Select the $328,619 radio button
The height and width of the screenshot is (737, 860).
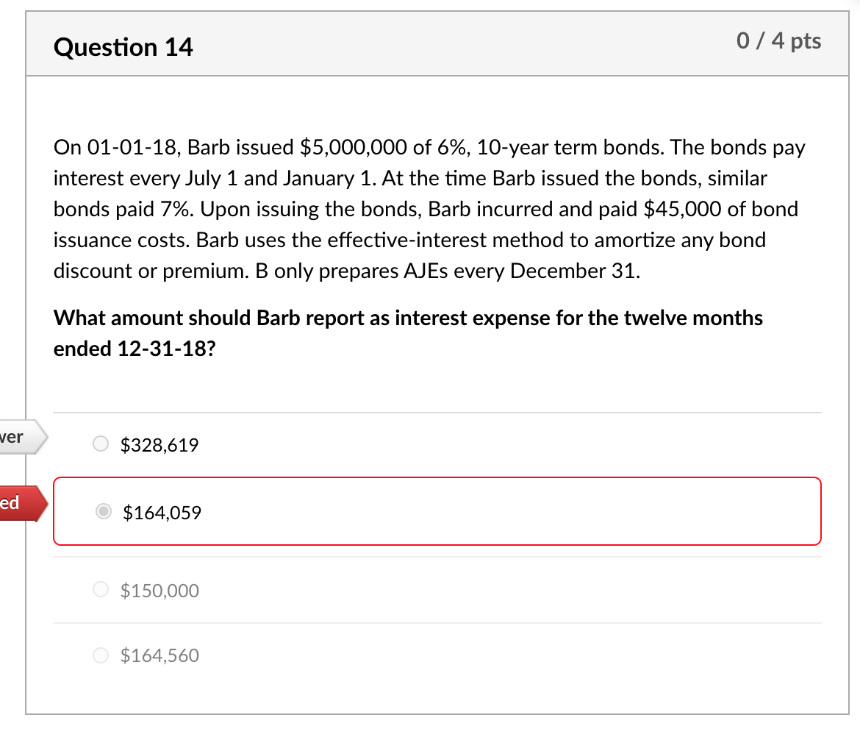coord(100,443)
